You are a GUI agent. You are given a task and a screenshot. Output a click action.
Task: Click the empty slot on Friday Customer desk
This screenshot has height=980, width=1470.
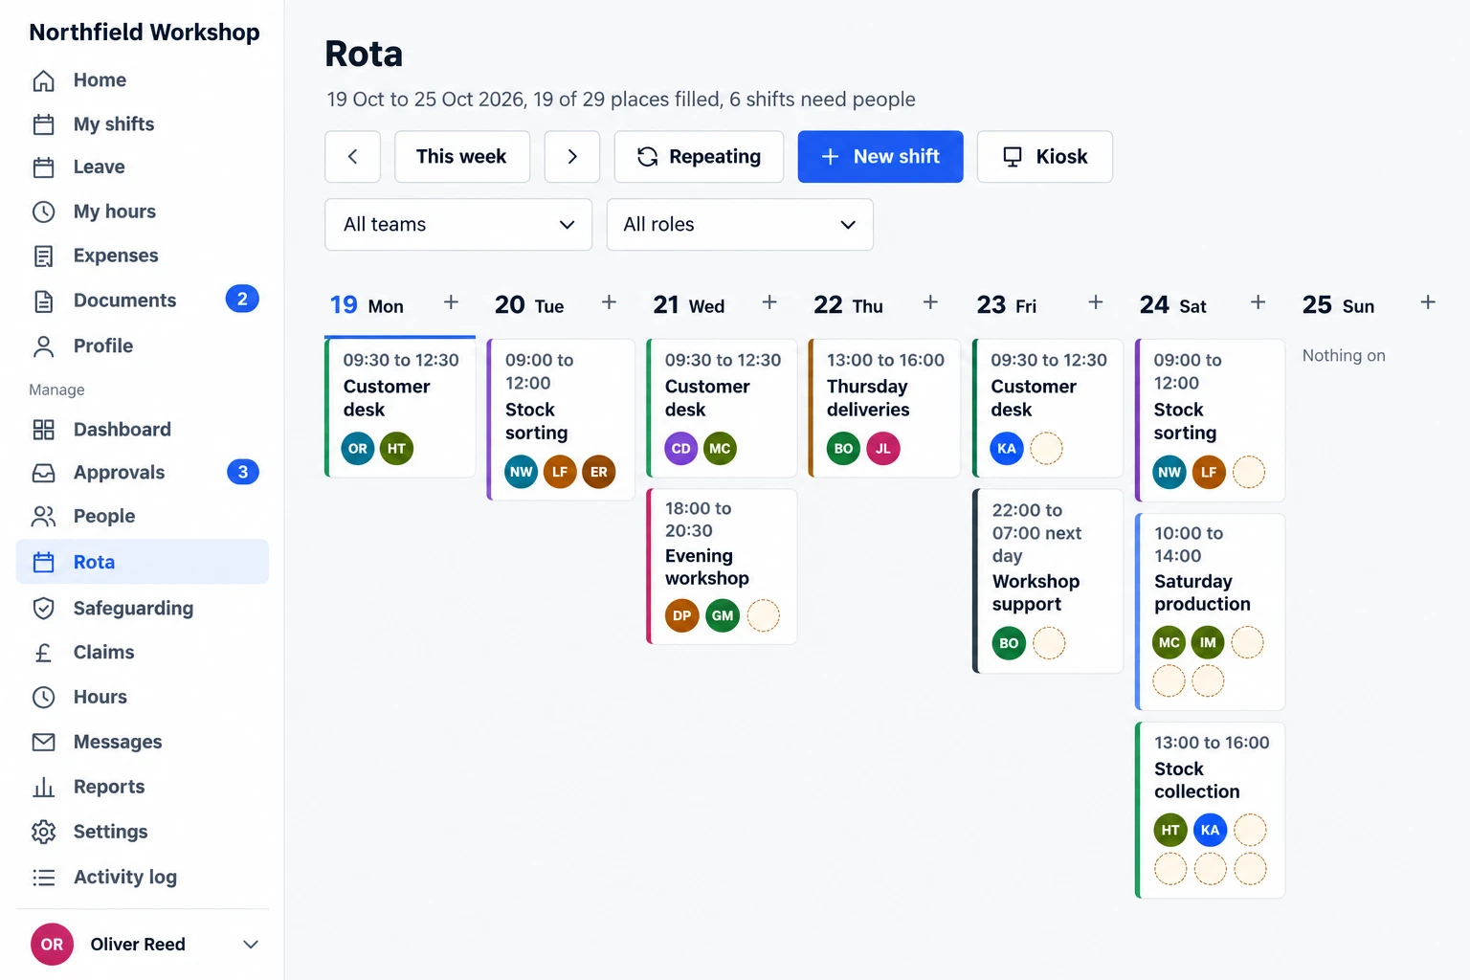(x=1046, y=448)
